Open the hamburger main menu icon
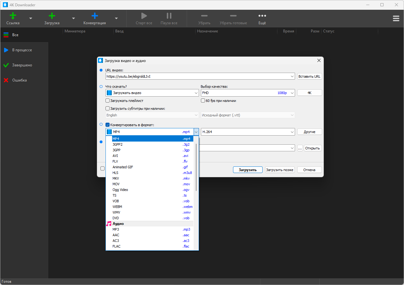 (396, 19)
